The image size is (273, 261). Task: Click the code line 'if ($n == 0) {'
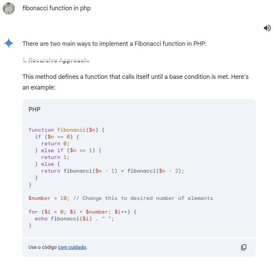click(x=57, y=137)
